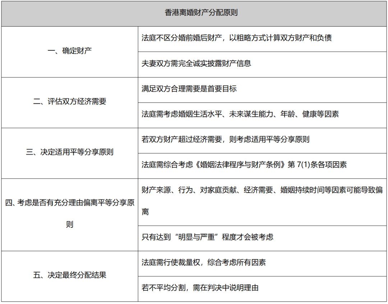Select the row 若不平均分割，需在判决中说明理由

click(x=262, y=289)
